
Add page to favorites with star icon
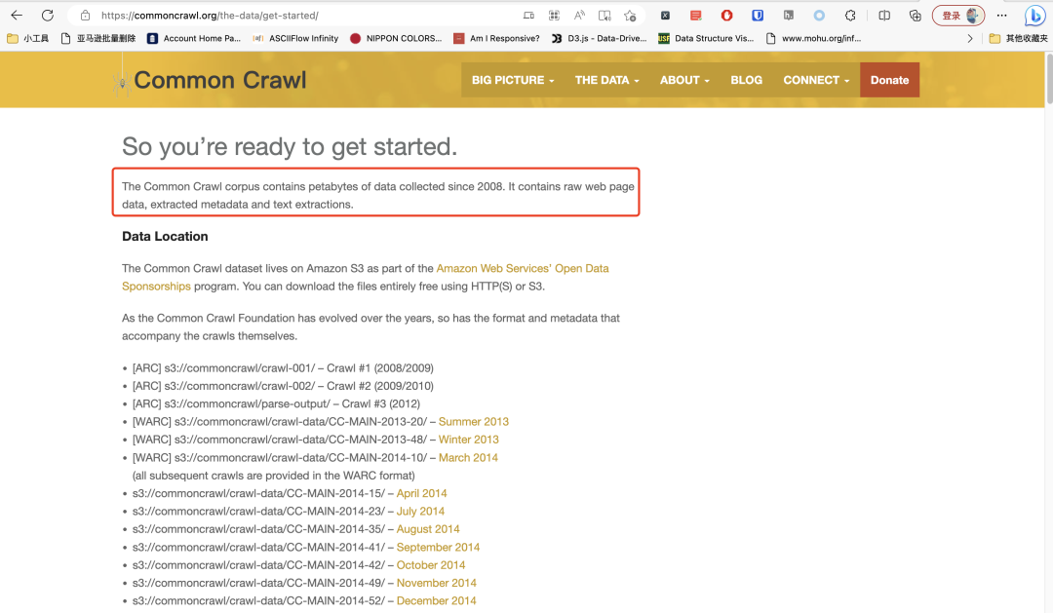click(x=630, y=16)
